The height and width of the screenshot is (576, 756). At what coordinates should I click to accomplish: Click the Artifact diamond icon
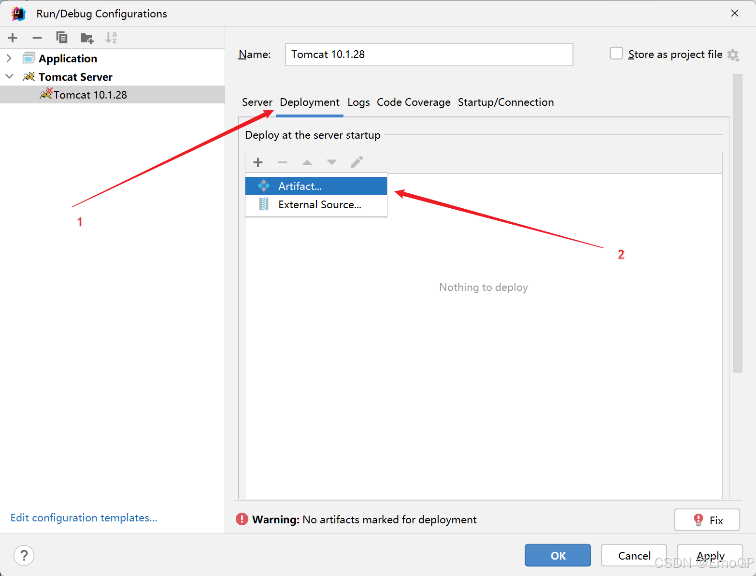click(264, 186)
